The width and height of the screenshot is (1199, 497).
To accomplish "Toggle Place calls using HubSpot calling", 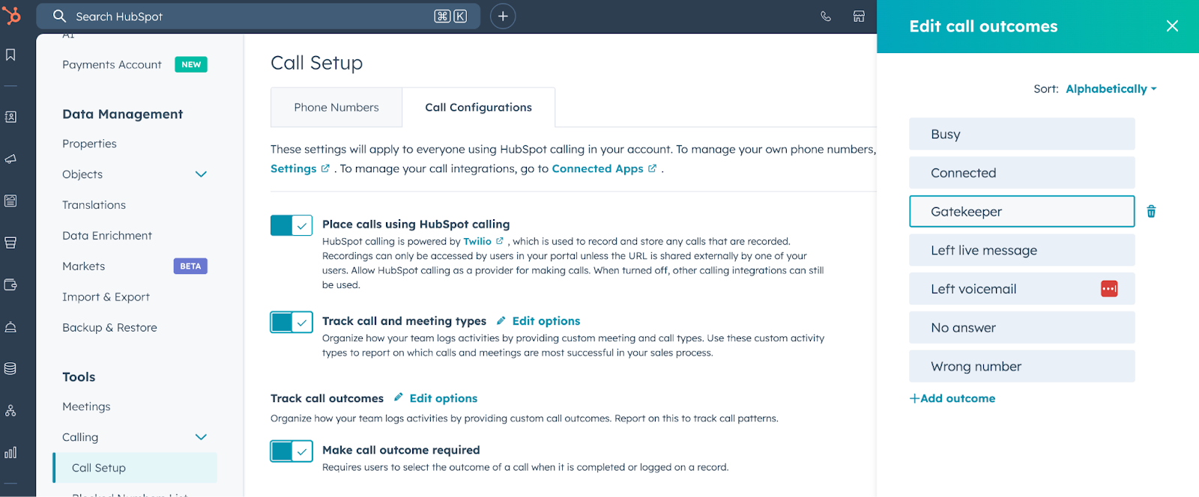I will [292, 225].
